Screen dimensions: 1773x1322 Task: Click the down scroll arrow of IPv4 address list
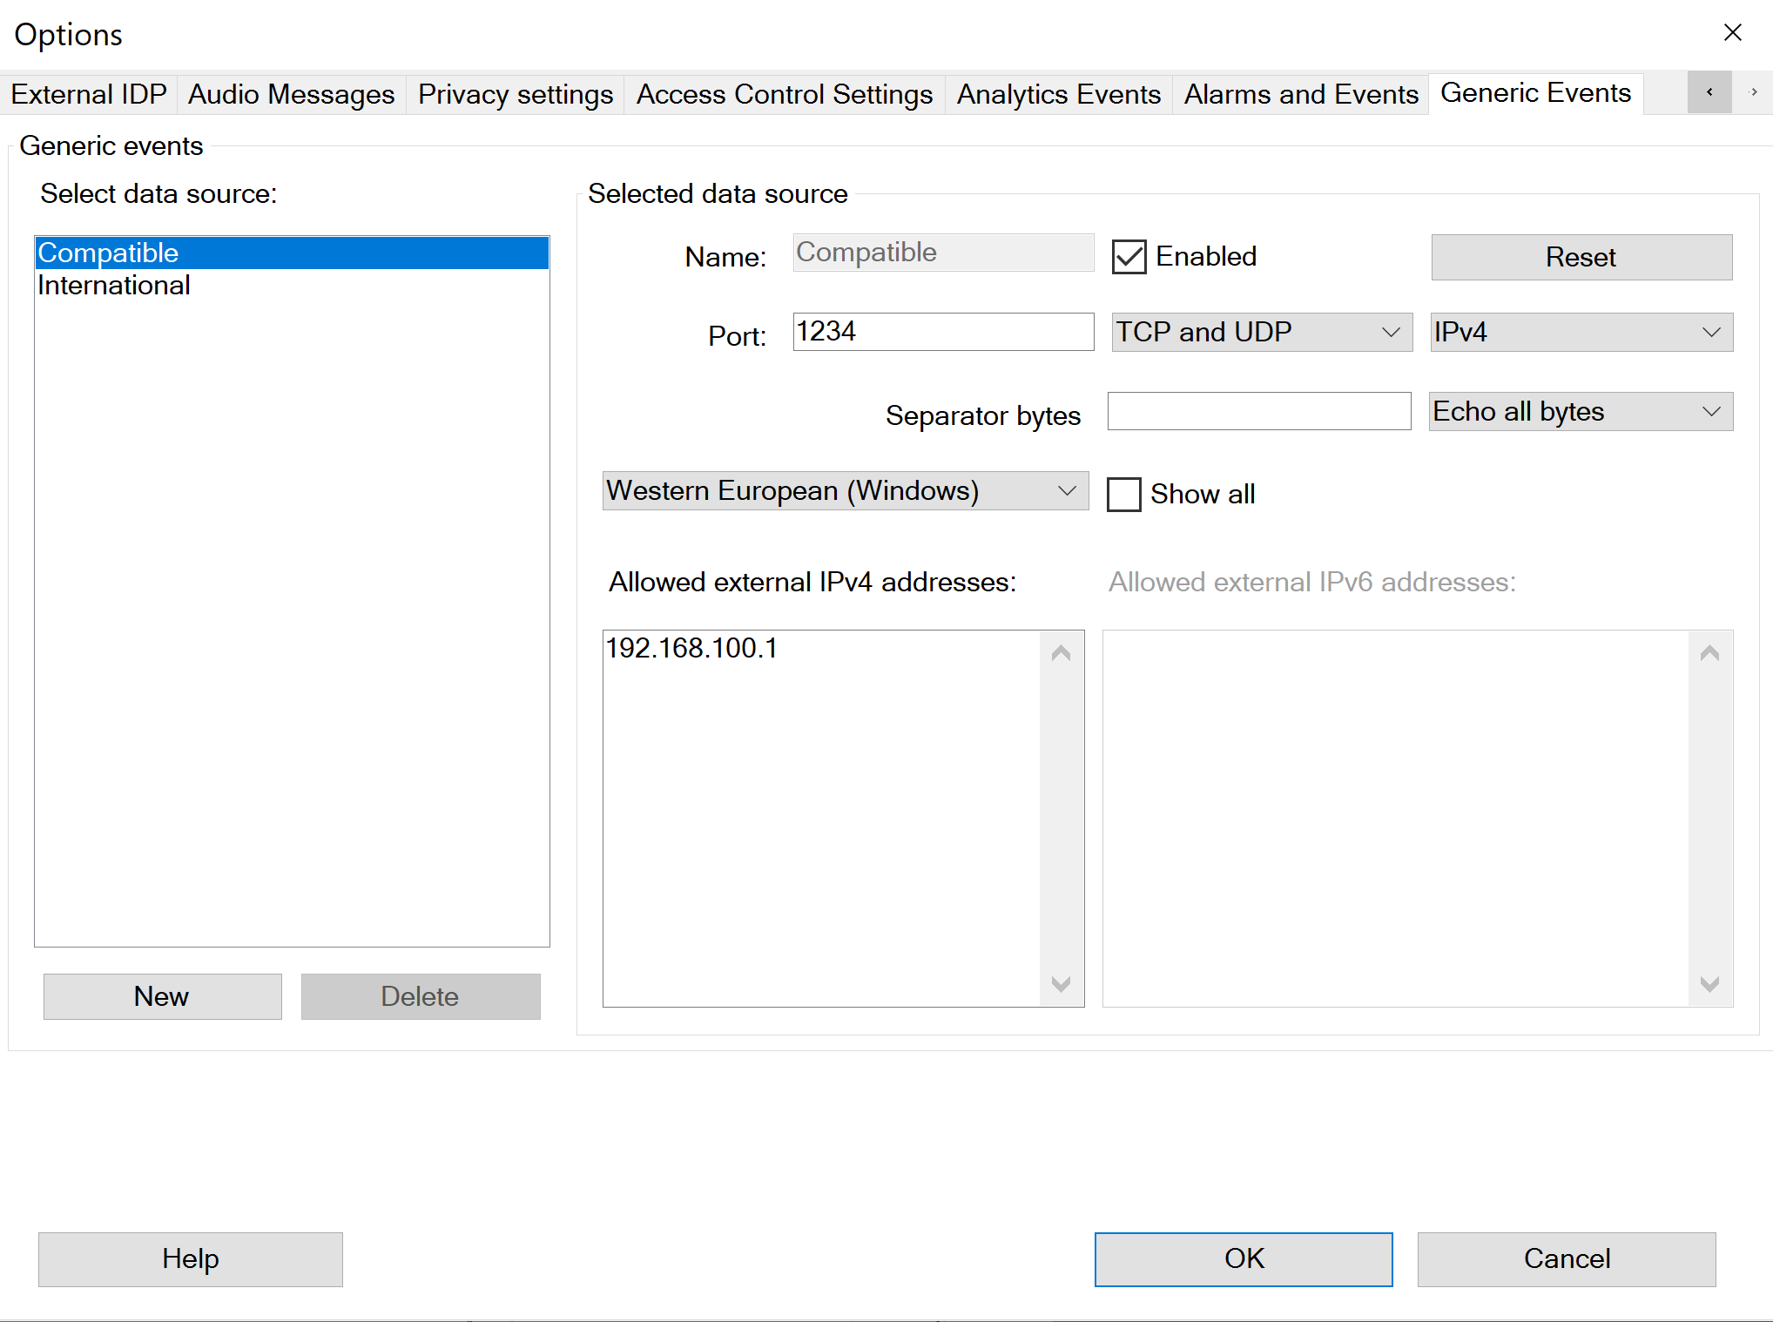click(x=1062, y=986)
